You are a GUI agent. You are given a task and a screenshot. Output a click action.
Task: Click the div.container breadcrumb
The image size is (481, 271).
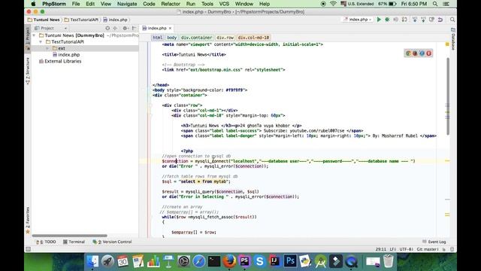(196, 38)
